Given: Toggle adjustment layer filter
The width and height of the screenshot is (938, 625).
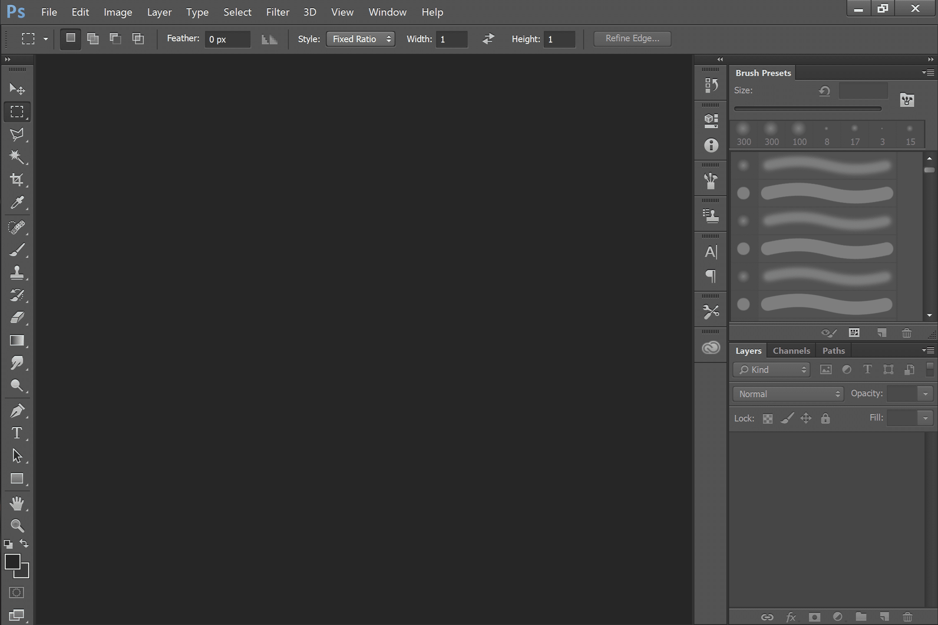Looking at the screenshot, I should pos(846,369).
